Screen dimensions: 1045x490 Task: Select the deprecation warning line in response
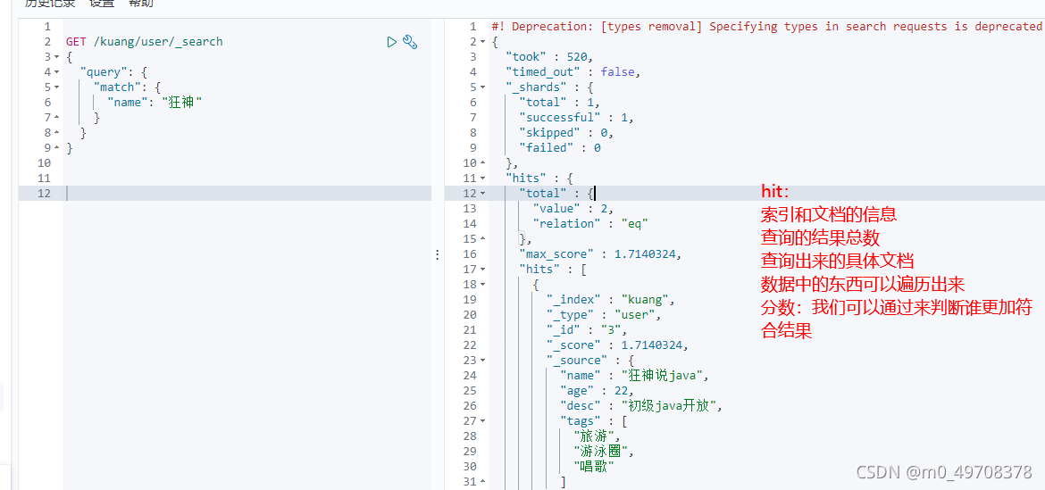point(766,27)
